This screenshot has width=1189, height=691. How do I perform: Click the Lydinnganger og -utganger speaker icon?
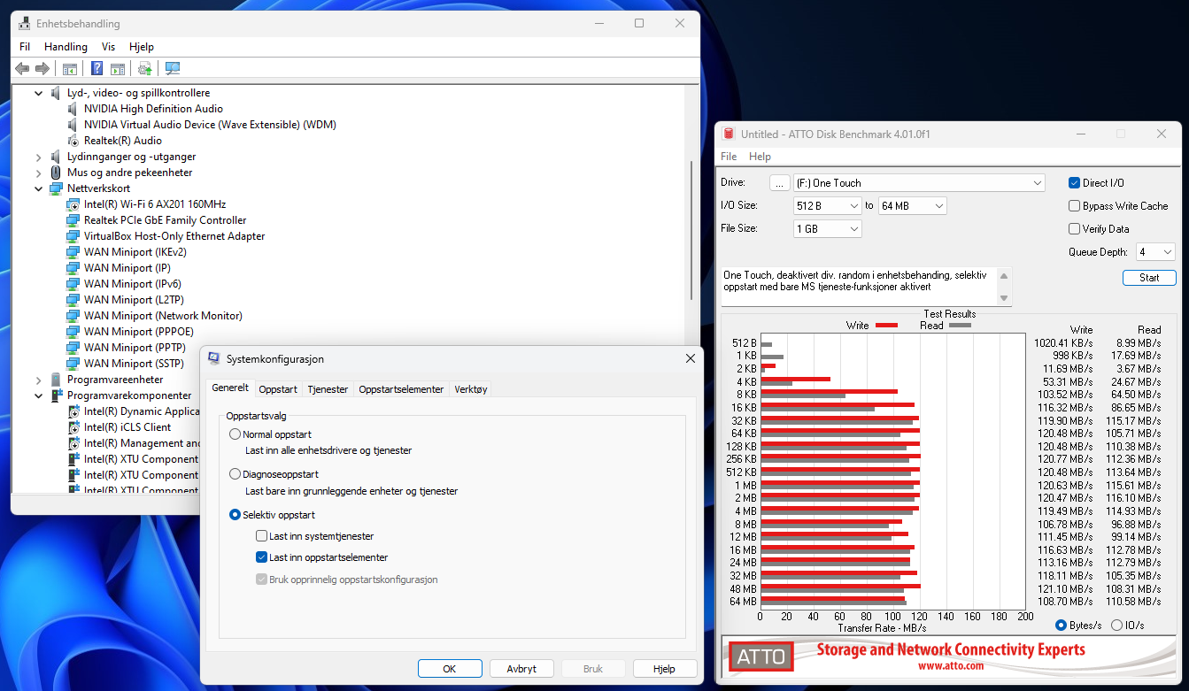click(x=57, y=157)
